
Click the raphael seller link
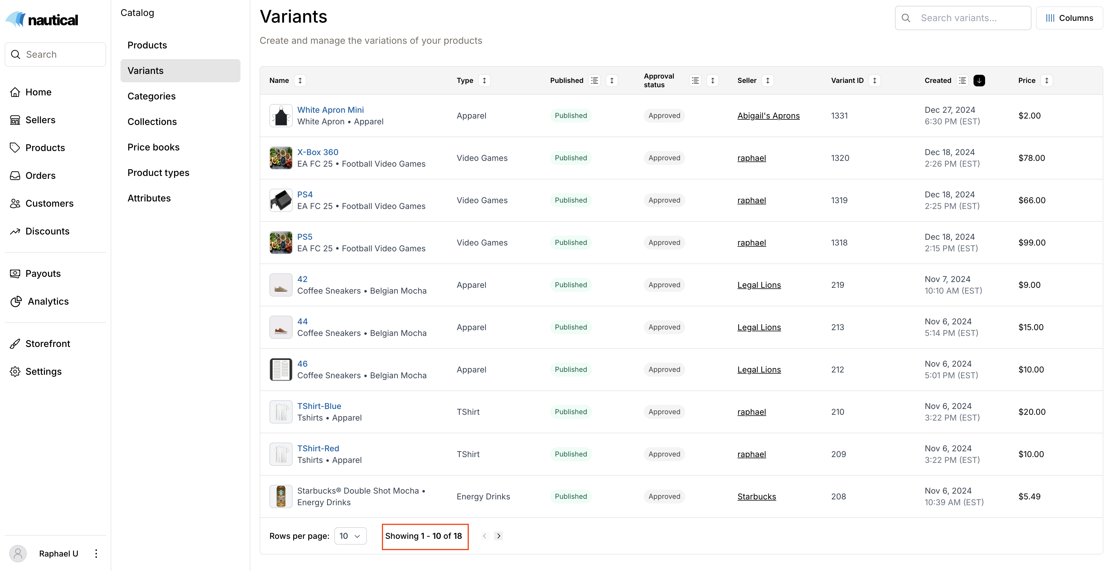click(752, 157)
